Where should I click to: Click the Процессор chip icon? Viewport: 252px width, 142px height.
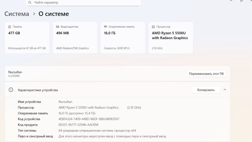point(153,27)
